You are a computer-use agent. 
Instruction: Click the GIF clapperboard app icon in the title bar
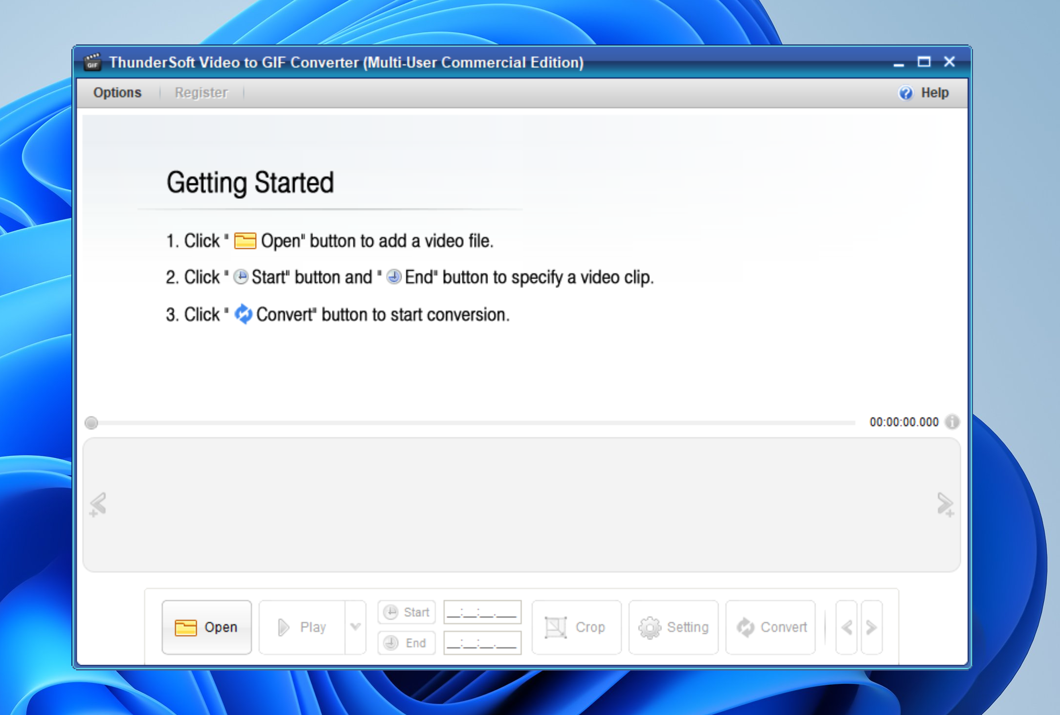[x=92, y=62]
